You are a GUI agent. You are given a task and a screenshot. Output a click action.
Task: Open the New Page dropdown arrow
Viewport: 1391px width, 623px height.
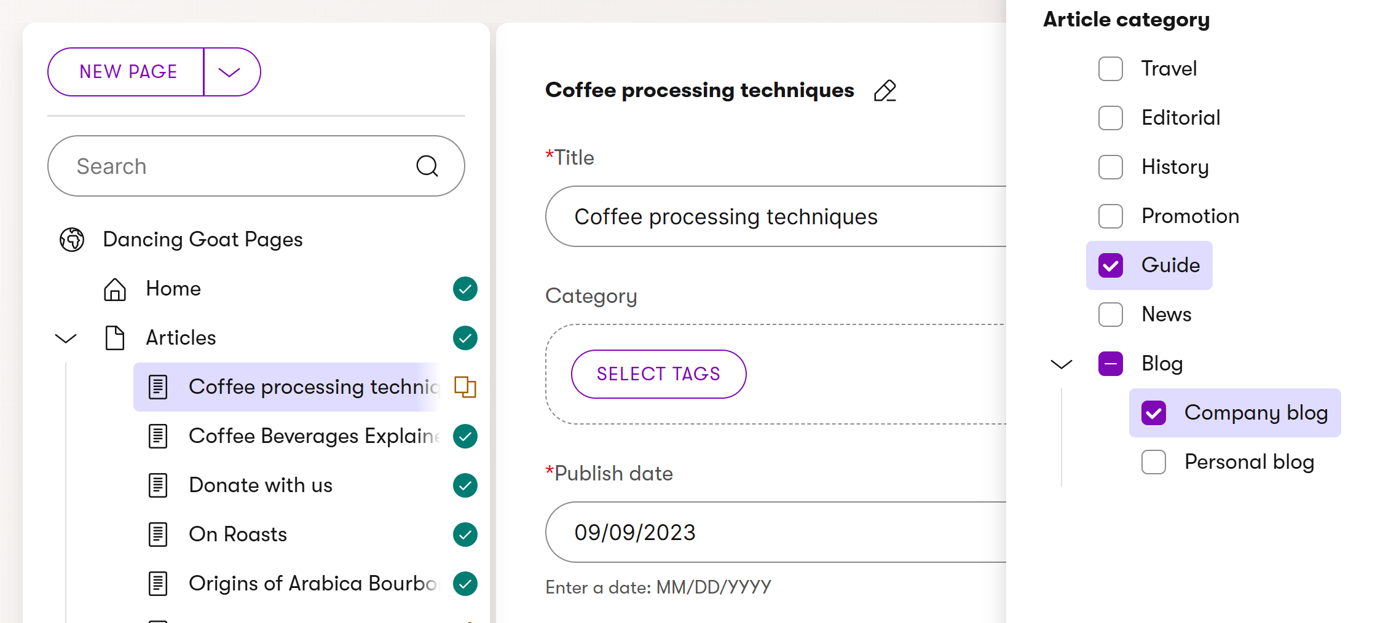[229, 72]
